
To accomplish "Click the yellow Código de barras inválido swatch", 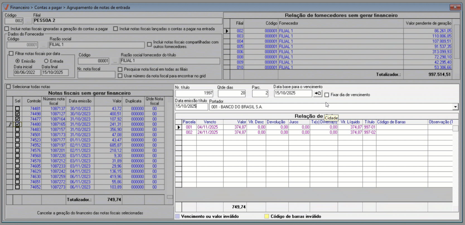I will (x=267, y=216).
